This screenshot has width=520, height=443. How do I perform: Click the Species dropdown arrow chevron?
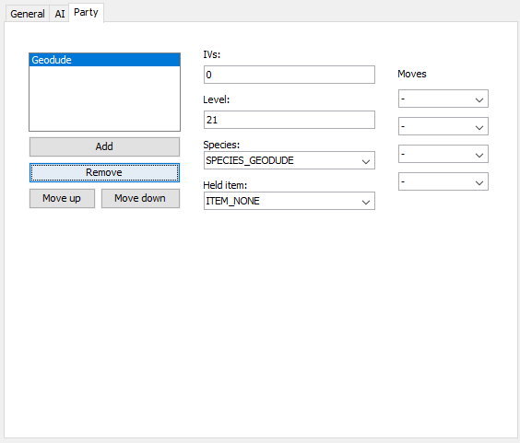coord(366,161)
